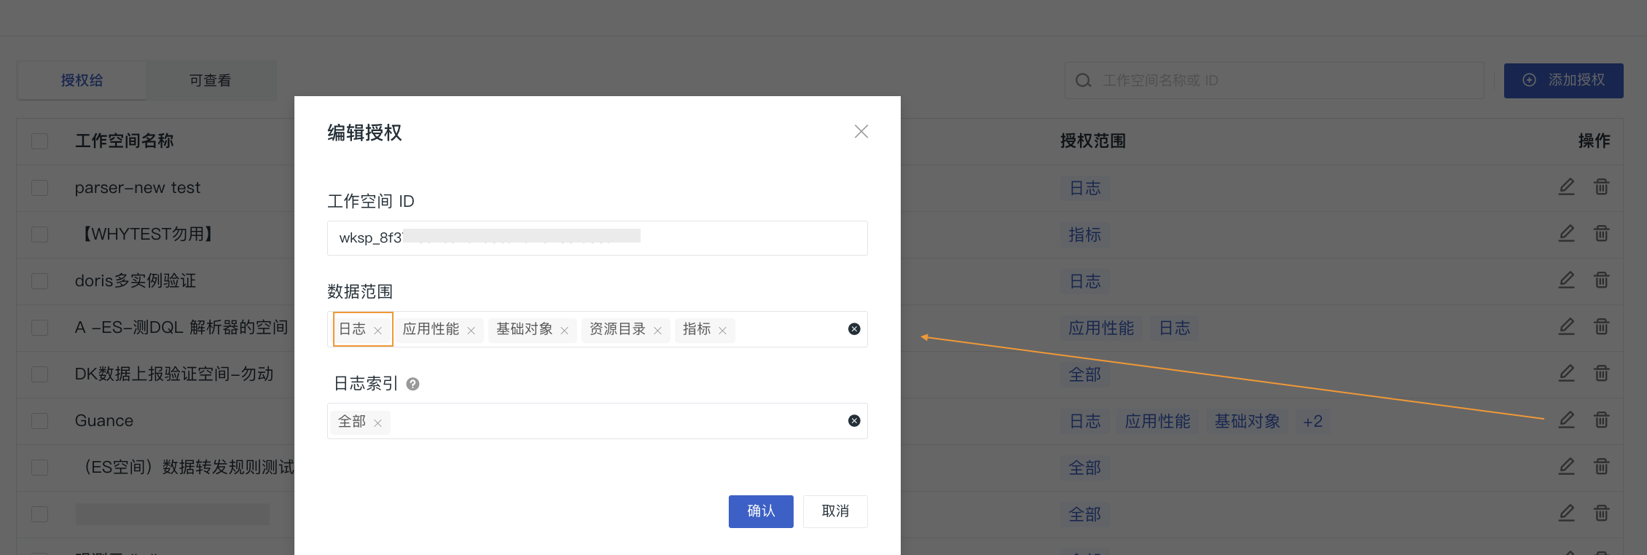Remove the 日志 tag from data scope
The height and width of the screenshot is (555, 1647).
(x=377, y=331)
